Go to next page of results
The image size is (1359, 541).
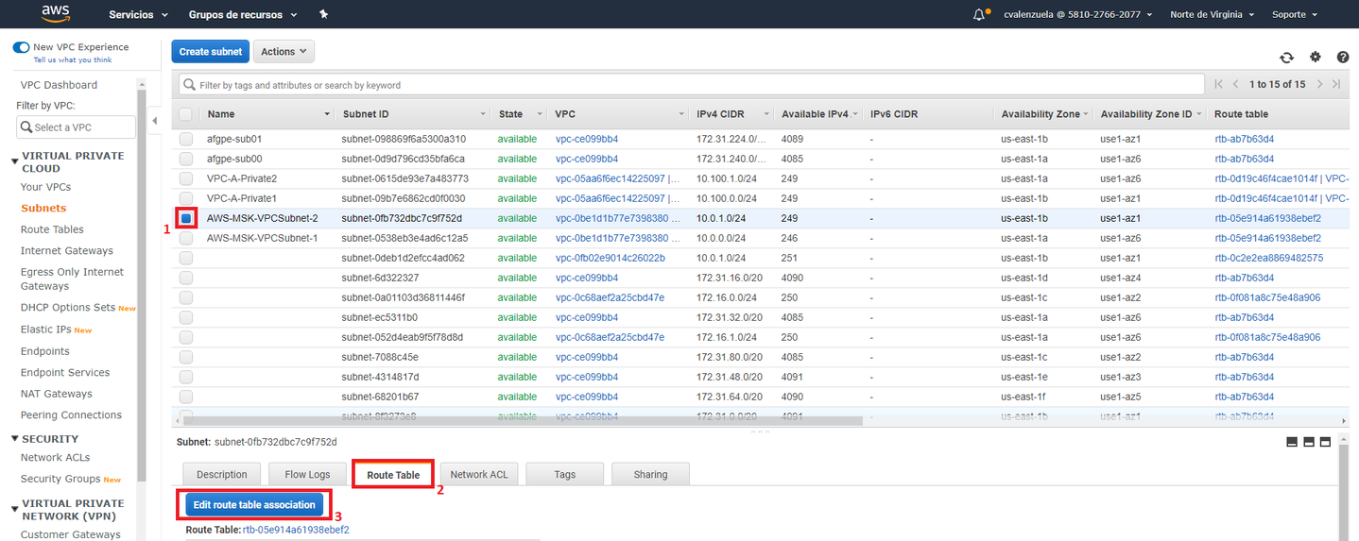point(1319,84)
